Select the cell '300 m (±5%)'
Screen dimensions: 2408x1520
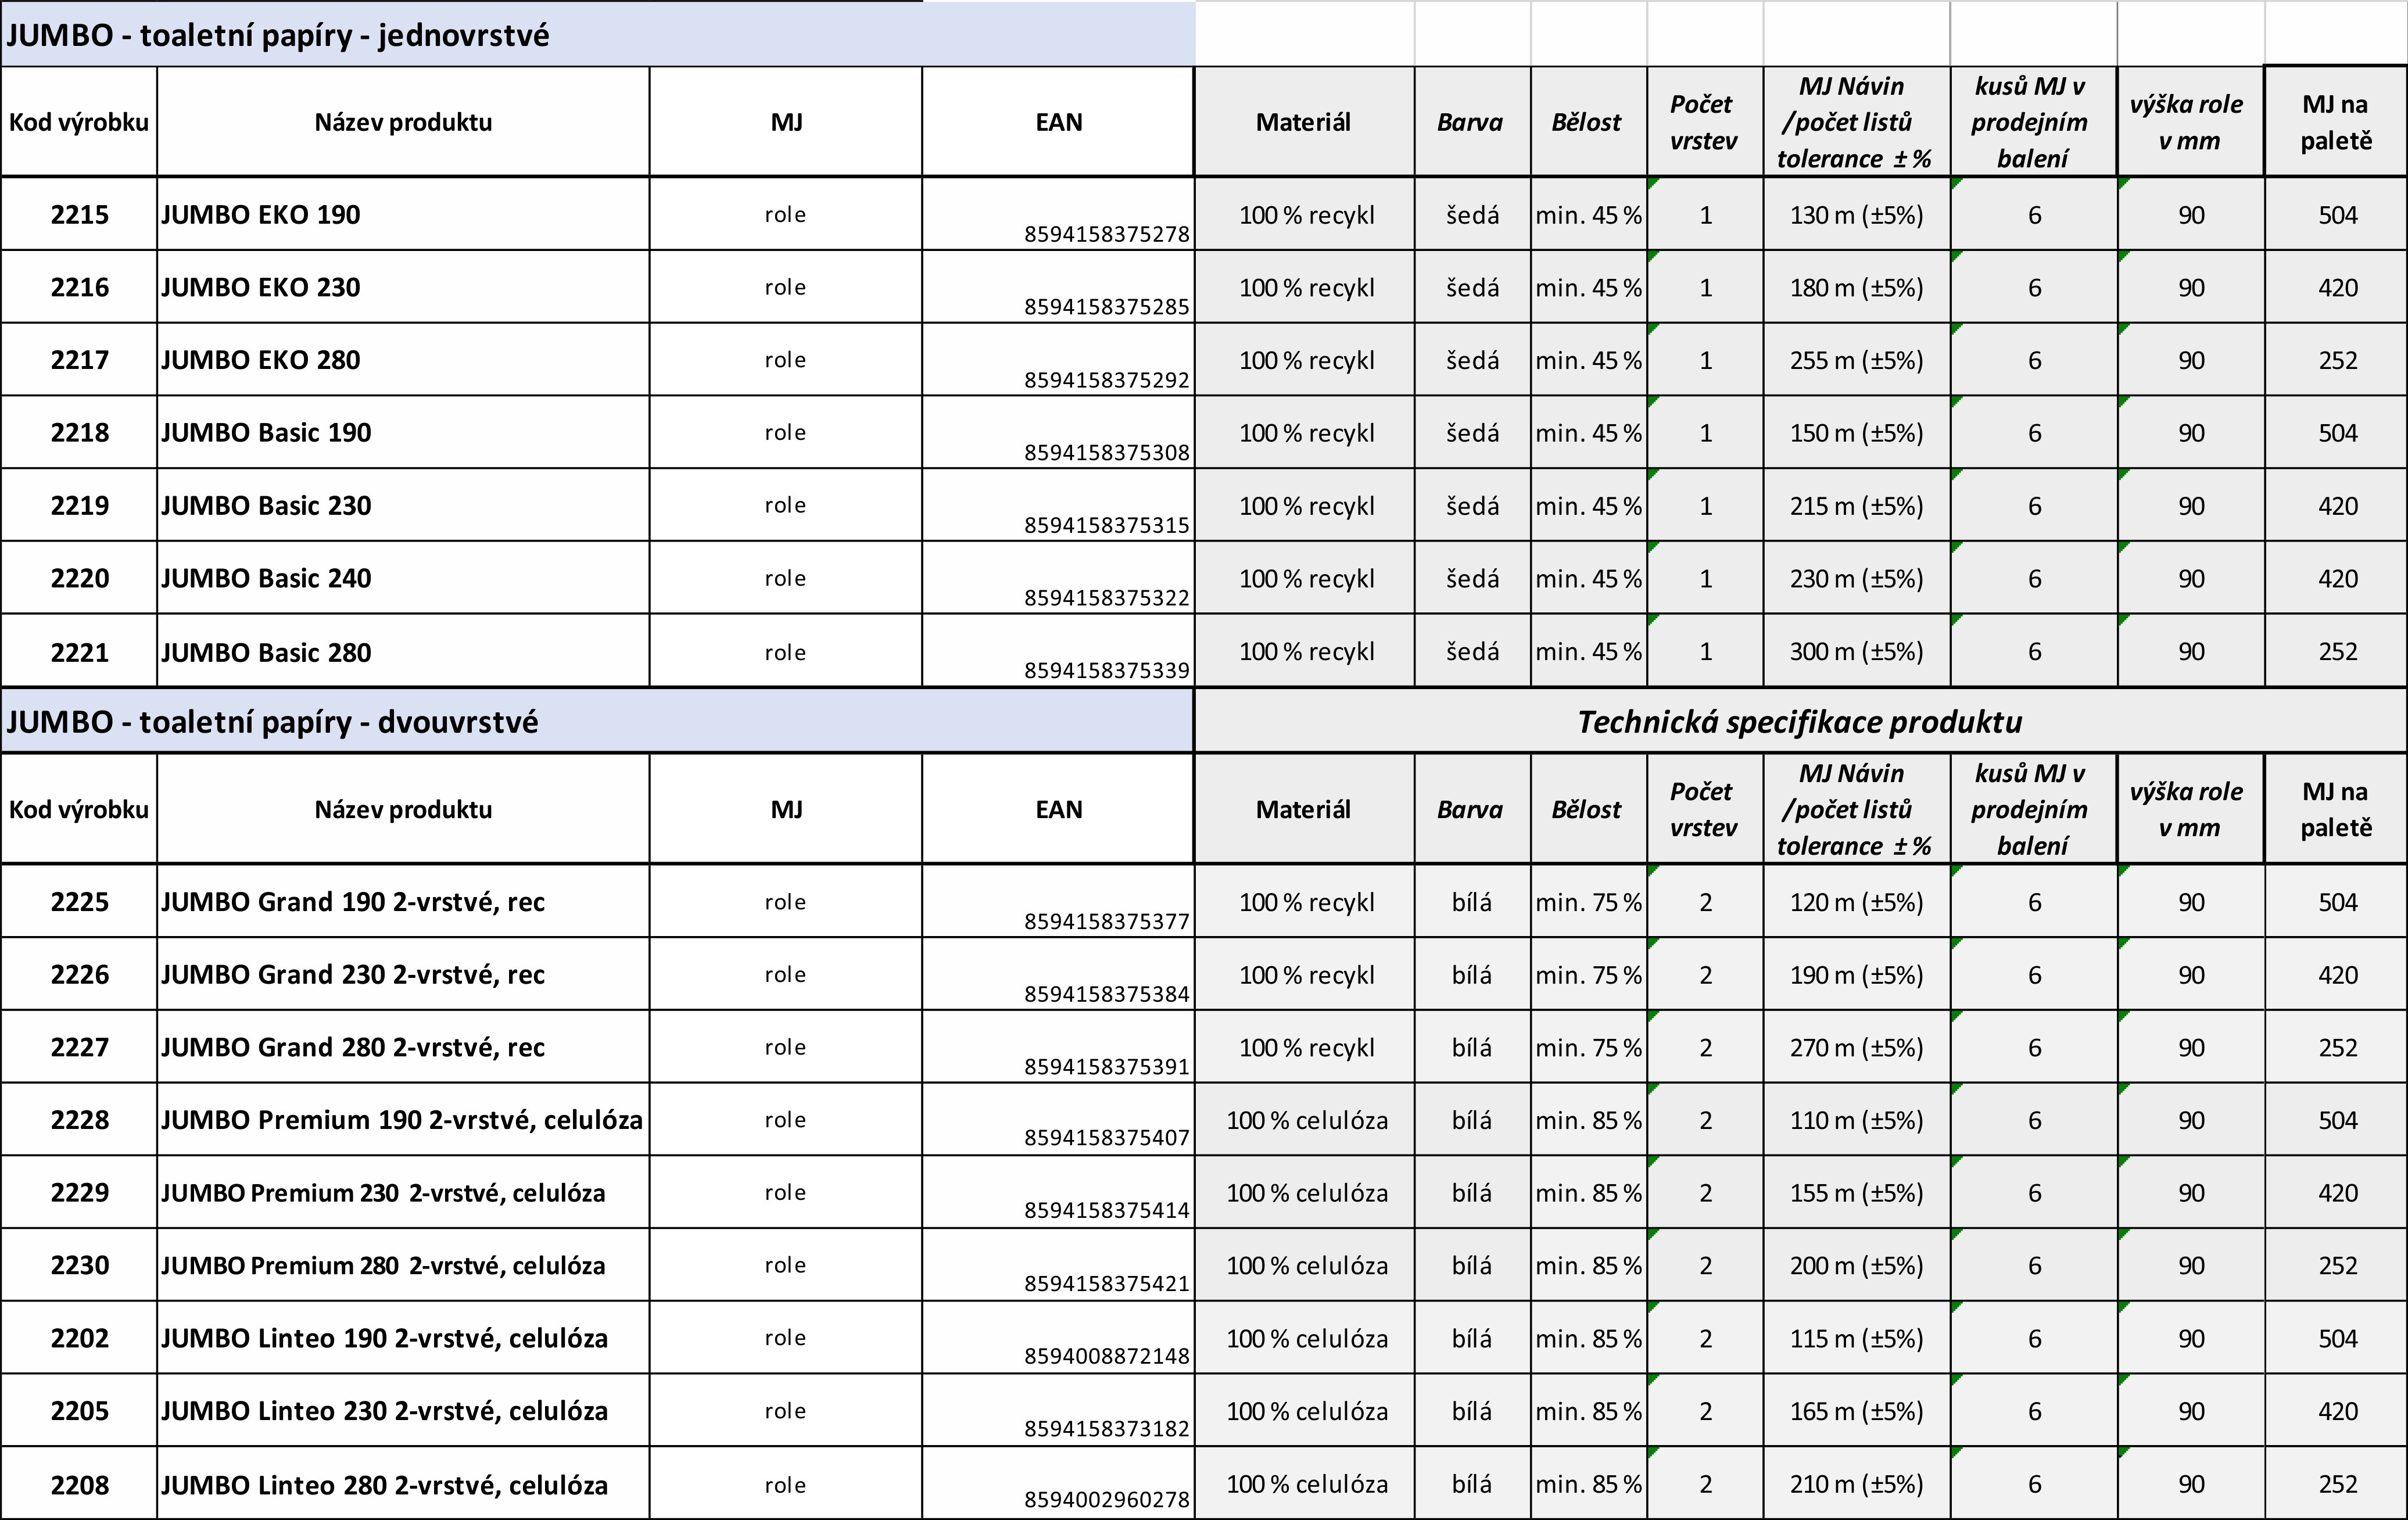tap(1857, 652)
